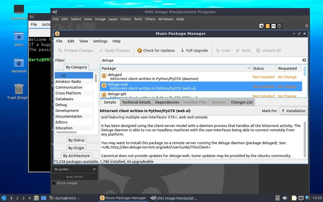Switch to the Details tab
323x202 pixels.
110,102
